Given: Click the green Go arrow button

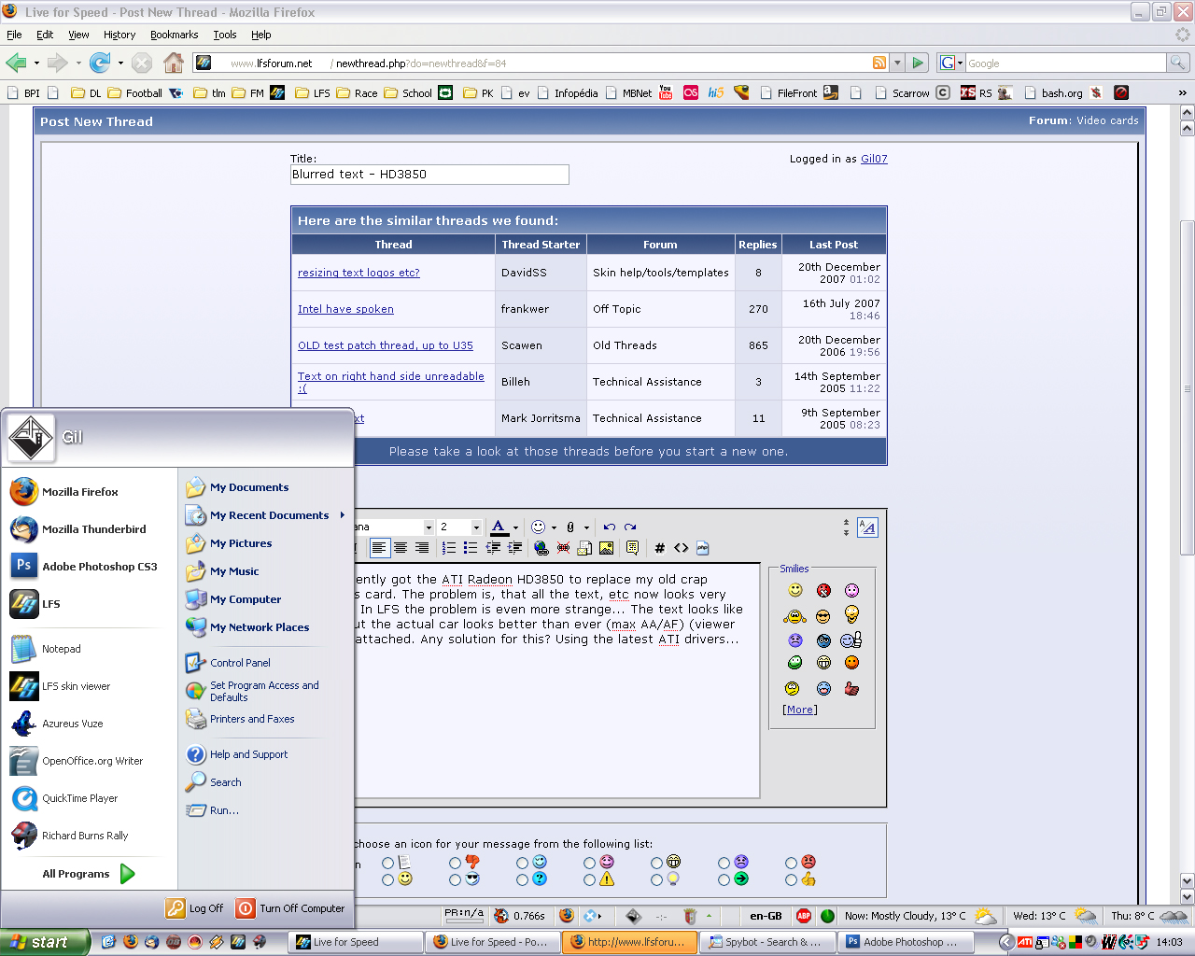Looking at the screenshot, I should 918,63.
